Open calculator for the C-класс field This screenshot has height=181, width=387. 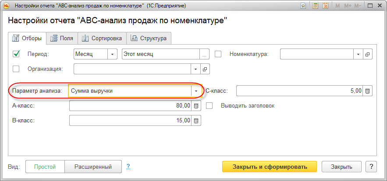[368, 91]
